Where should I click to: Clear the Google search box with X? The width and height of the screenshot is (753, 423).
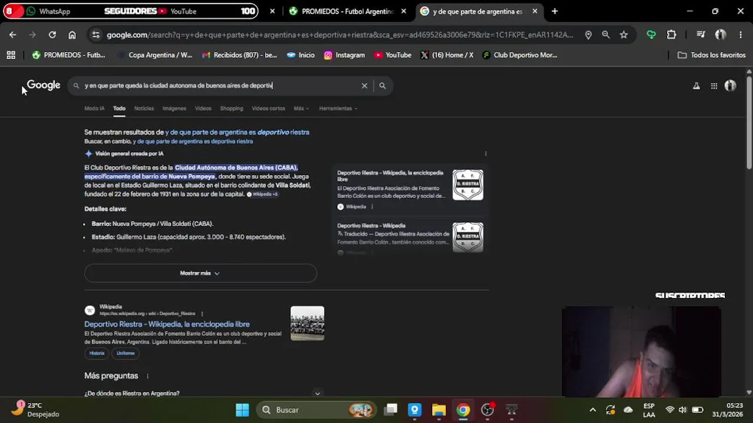(364, 86)
